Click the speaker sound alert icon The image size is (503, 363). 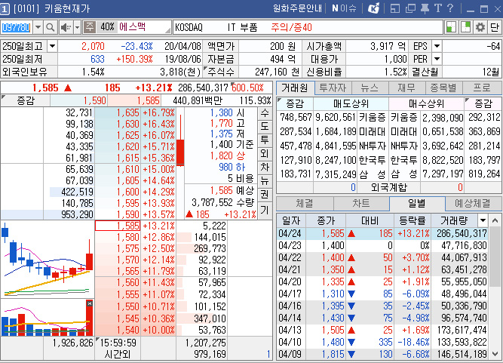coord(66,28)
